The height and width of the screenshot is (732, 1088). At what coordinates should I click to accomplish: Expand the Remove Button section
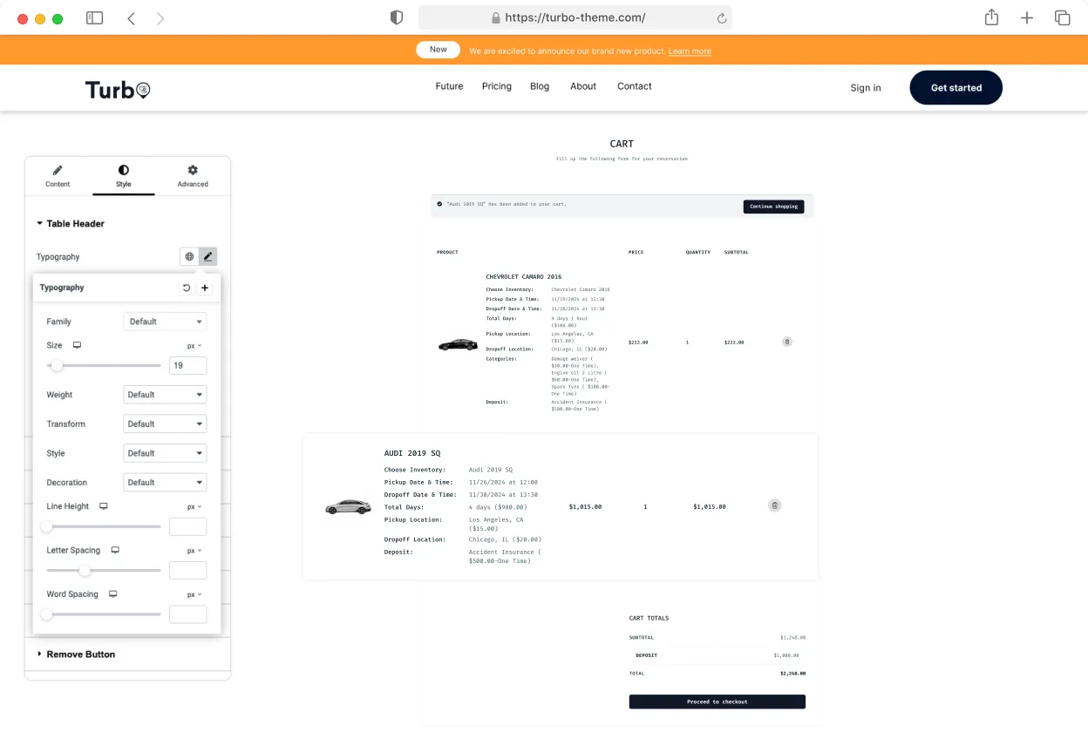(76, 654)
